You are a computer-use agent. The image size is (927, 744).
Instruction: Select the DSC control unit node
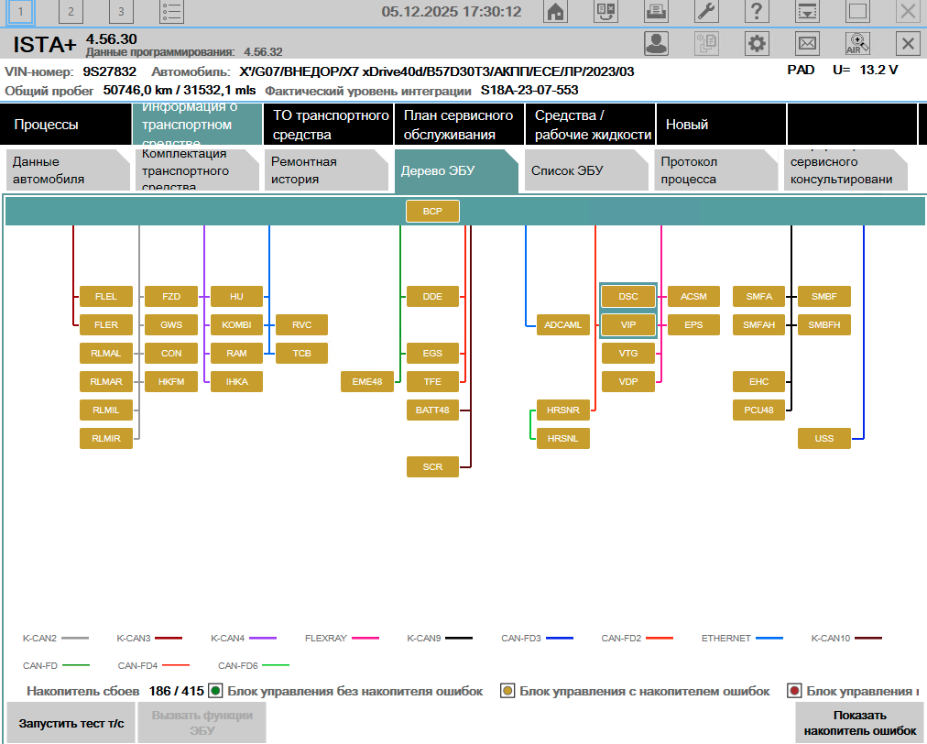(x=628, y=297)
